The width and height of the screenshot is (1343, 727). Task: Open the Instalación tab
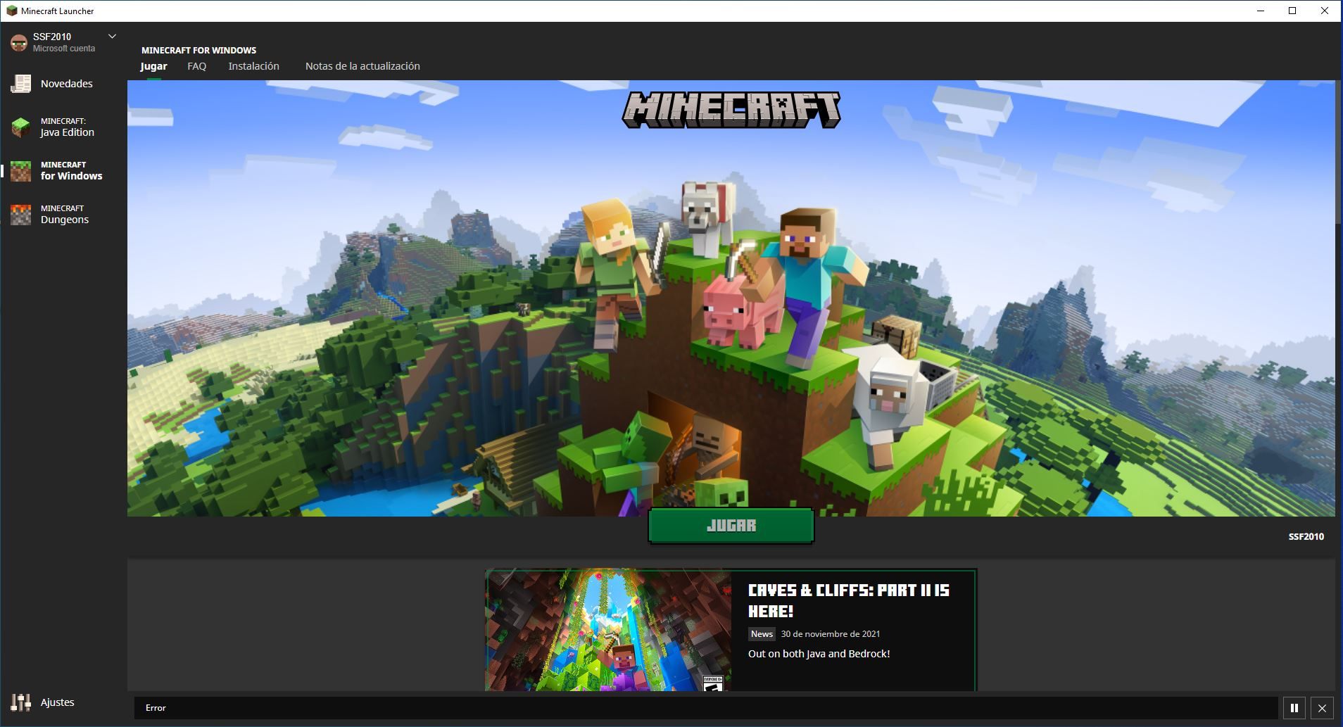coord(253,66)
